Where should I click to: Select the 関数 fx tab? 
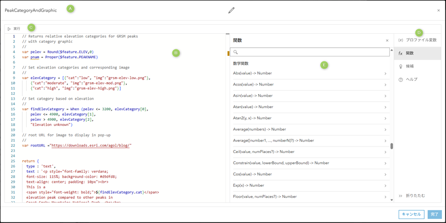click(x=417, y=53)
